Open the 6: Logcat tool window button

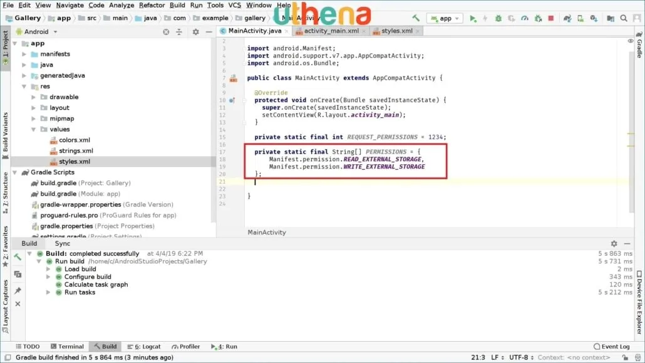tap(144, 347)
